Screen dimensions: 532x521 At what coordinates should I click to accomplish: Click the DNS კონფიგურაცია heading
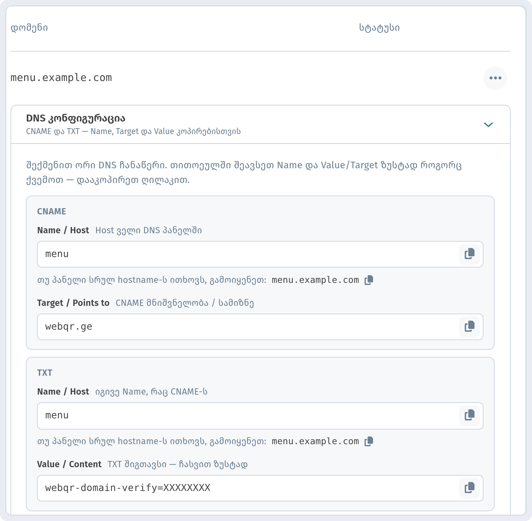point(76,118)
